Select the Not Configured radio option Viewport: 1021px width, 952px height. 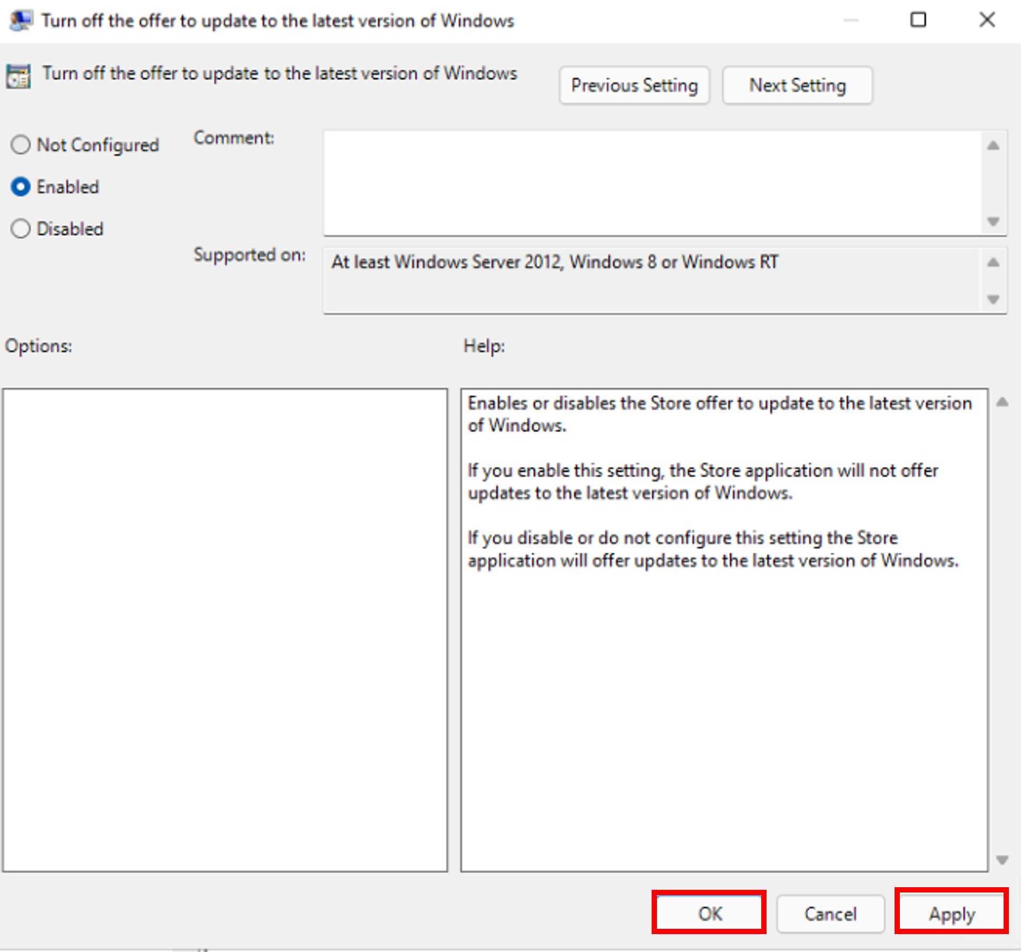point(21,145)
